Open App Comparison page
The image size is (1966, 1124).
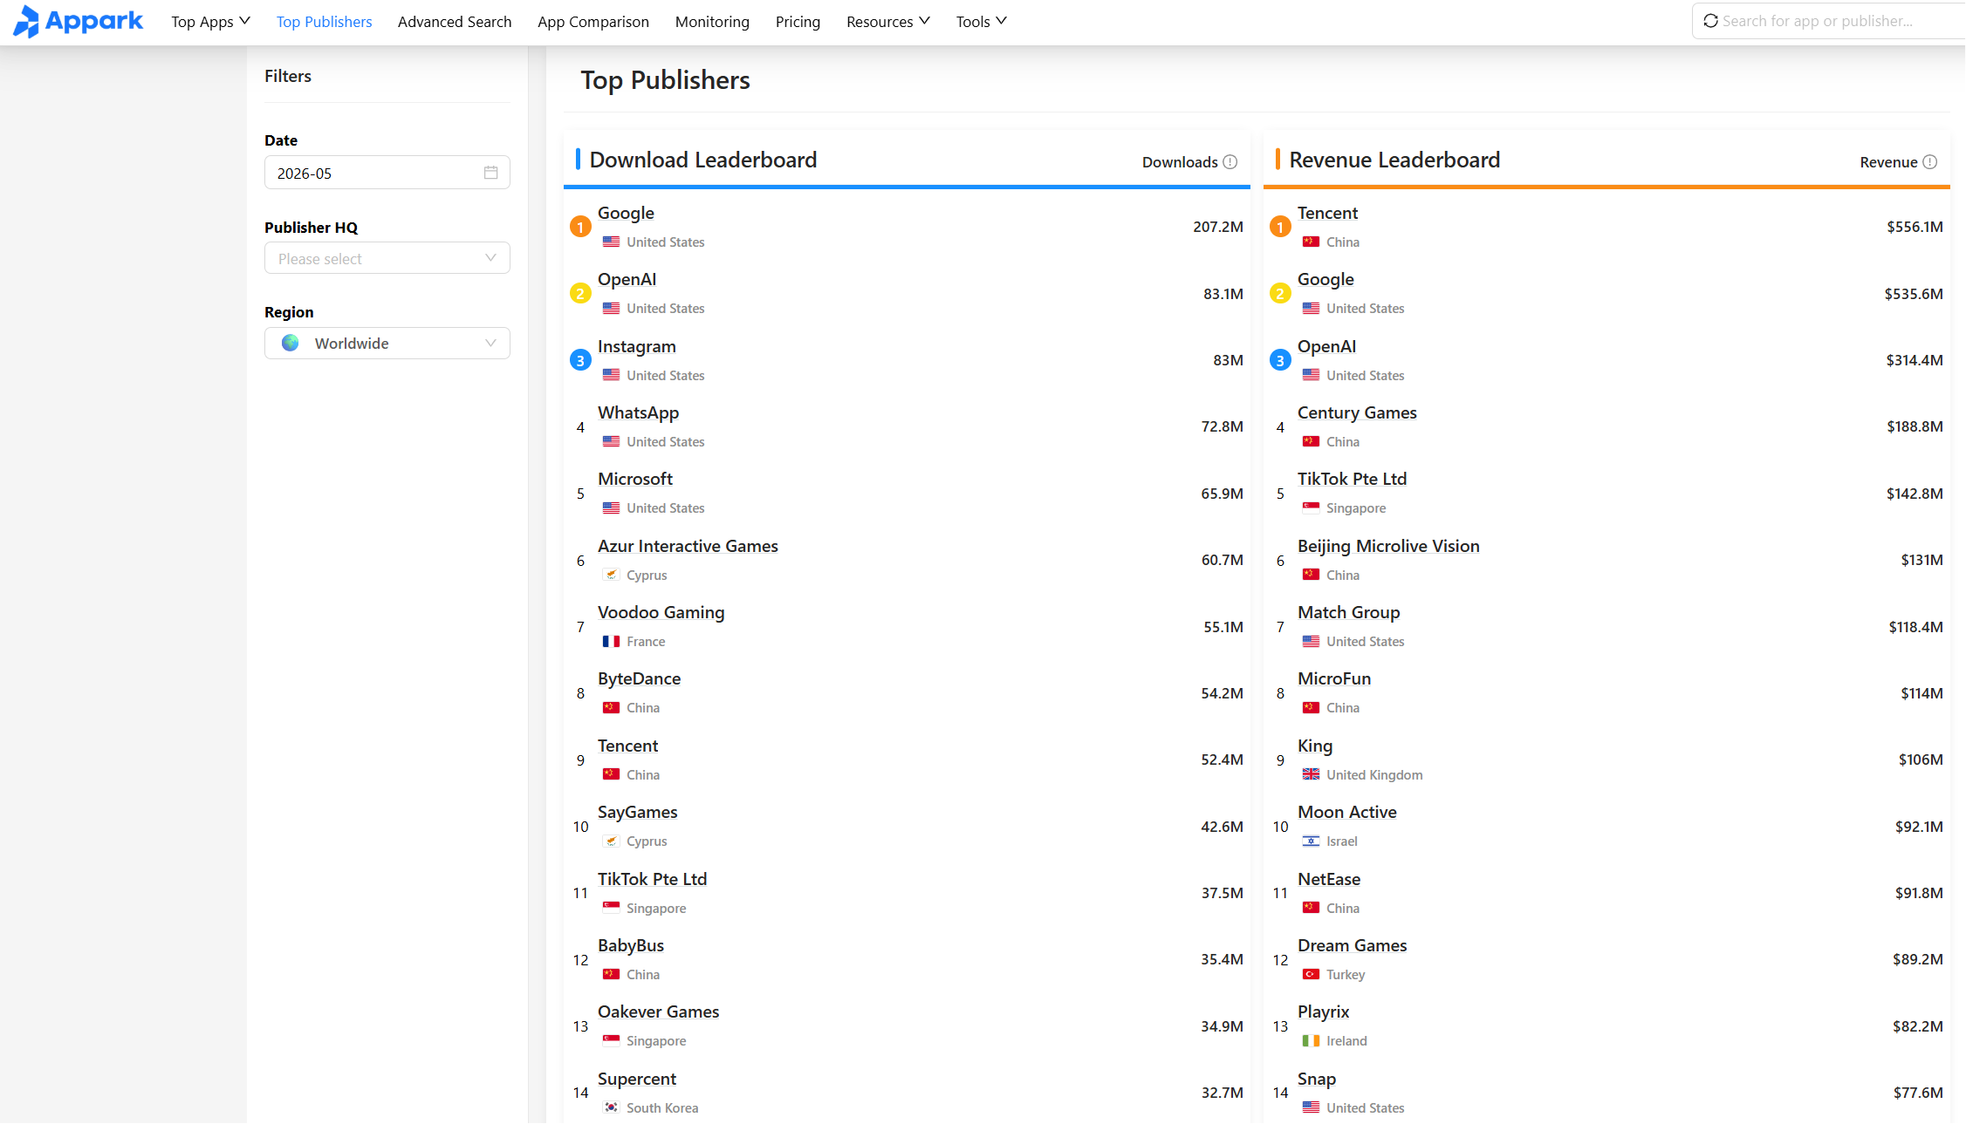click(593, 22)
